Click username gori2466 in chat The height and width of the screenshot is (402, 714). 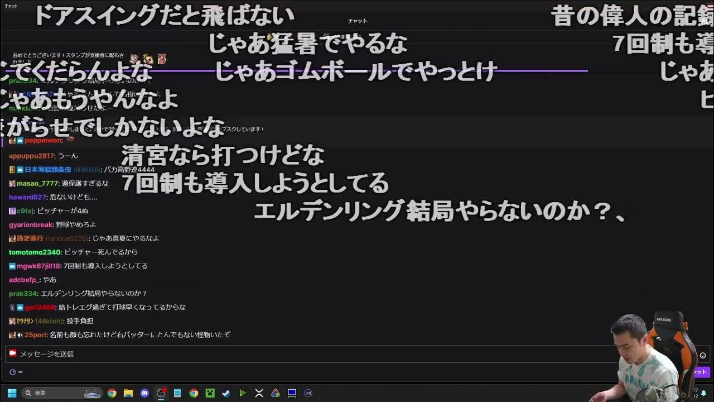pos(40,307)
